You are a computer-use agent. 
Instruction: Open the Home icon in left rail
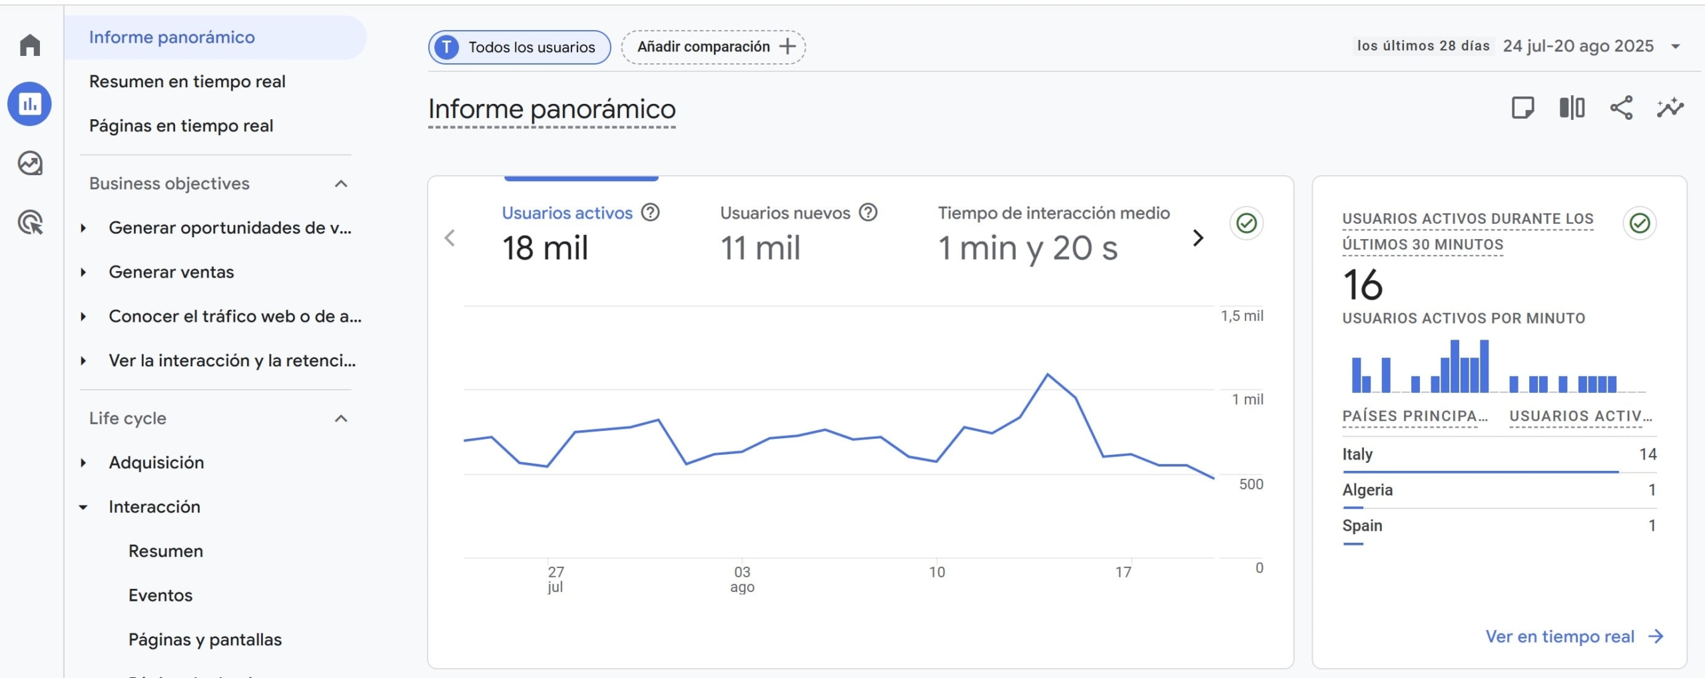[30, 45]
